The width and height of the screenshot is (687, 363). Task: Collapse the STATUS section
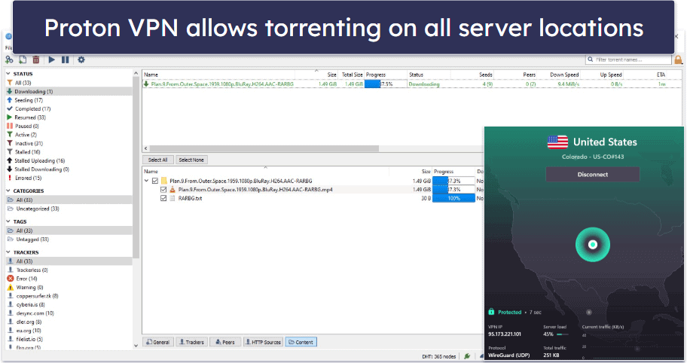pos(8,74)
